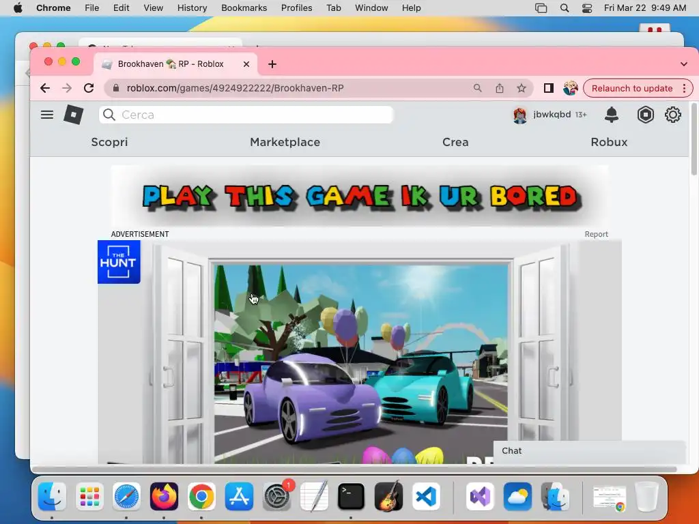Share this page via address bar icon
The width and height of the screenshot is (699, 524).
click(499, 88)
